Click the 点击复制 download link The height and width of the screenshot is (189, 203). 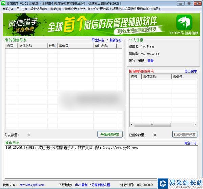[x=81, y=185]
